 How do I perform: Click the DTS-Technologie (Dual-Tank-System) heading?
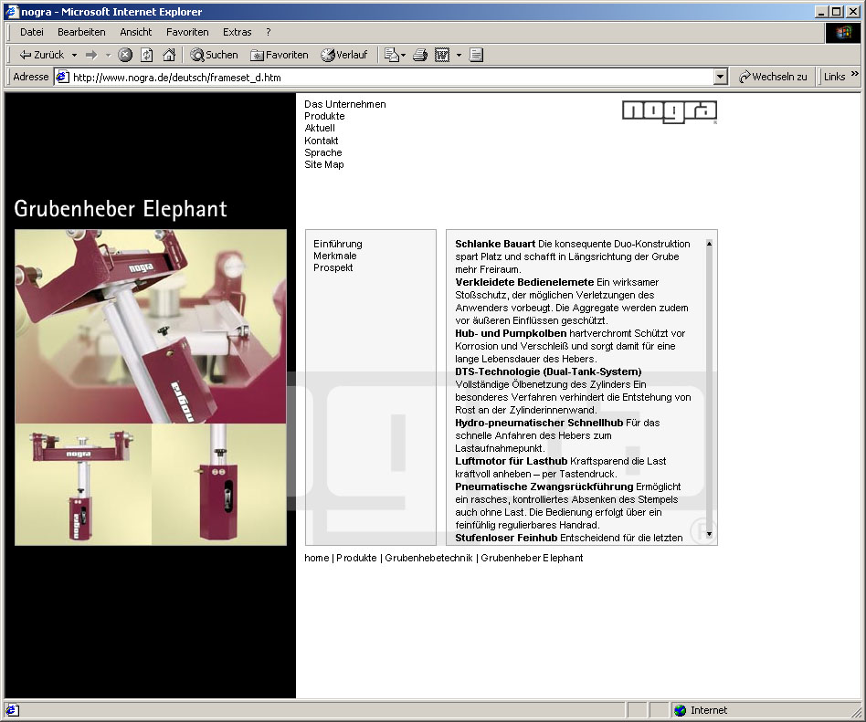pos(548,372)
